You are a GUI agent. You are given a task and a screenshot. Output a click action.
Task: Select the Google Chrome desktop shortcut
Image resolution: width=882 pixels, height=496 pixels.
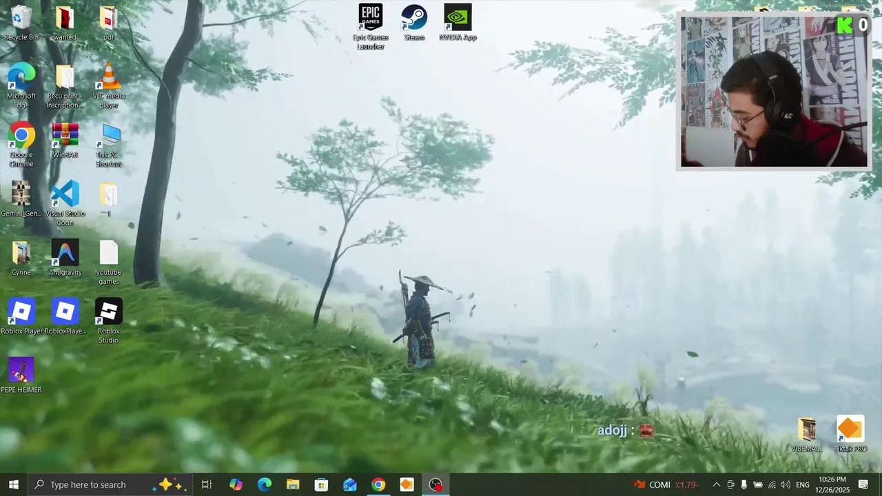tap(21, 145)
